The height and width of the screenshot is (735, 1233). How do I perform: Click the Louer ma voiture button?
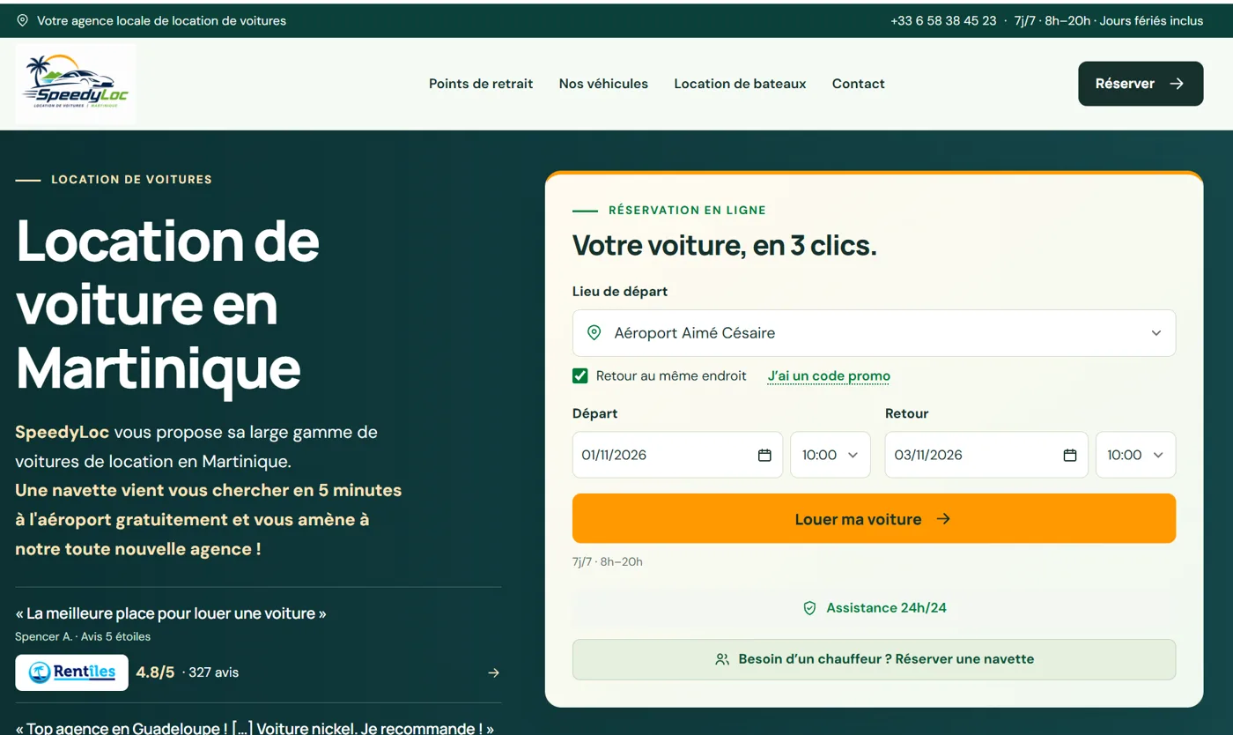click(874, 518)
